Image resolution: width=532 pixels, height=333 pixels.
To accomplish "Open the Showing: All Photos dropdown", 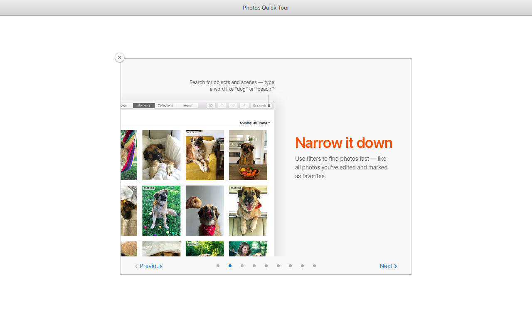I will click(x=255, y=123).
